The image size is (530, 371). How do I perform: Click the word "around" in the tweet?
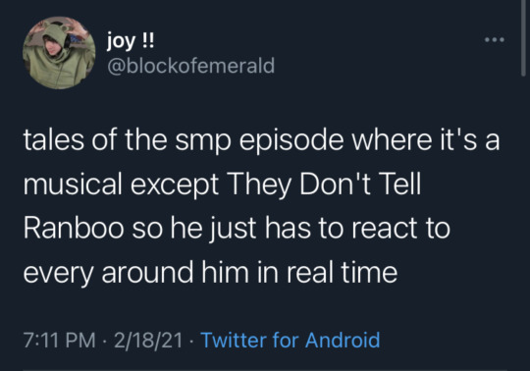(x=147, y=272)
